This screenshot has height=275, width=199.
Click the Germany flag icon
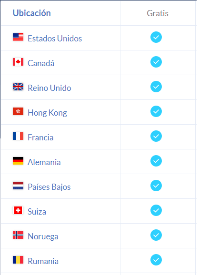coord(18,161)
